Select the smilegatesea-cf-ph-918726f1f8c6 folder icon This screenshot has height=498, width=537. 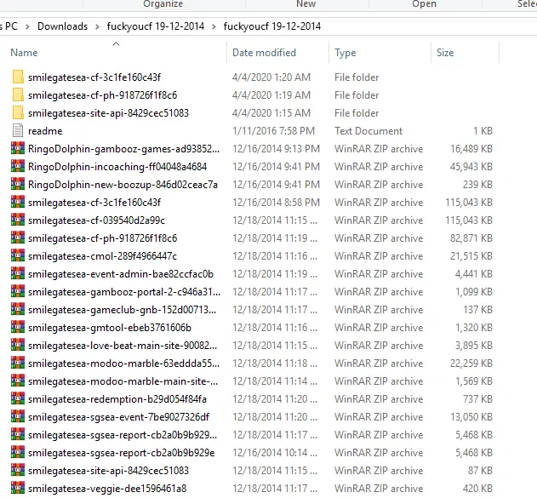click(x=18, y=94)
